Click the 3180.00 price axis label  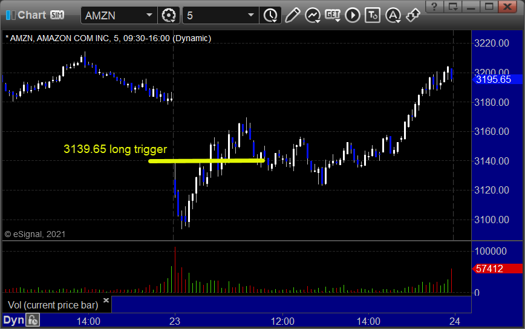click(x=492, y=102)
